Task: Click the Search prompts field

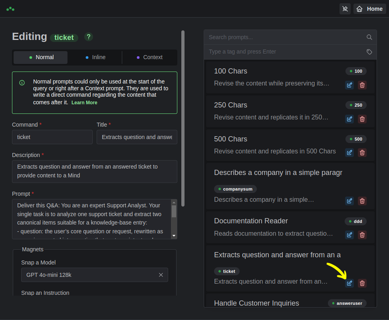Action: pos(285,37)
